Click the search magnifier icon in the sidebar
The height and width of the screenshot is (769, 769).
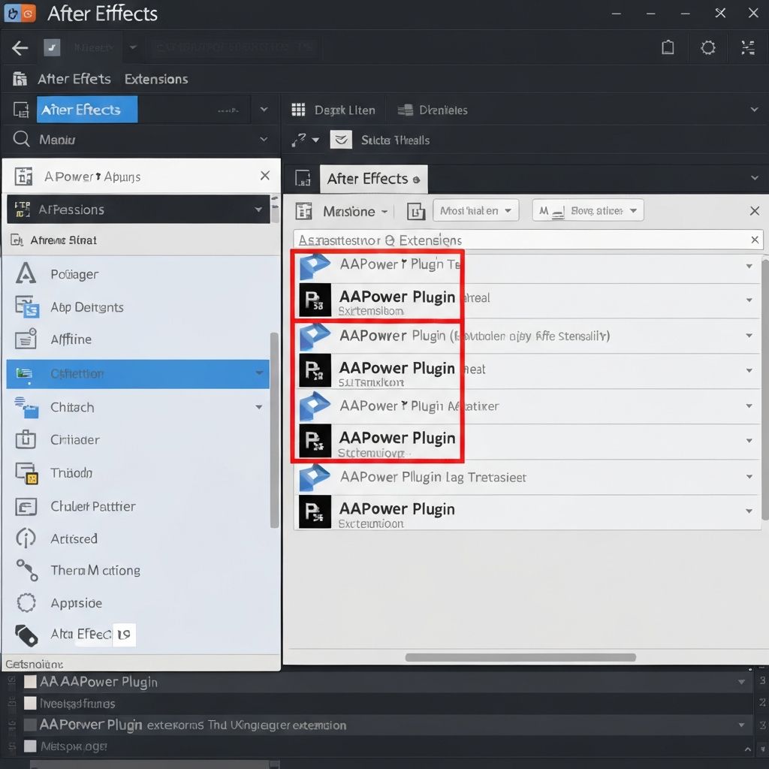[20, 140]
